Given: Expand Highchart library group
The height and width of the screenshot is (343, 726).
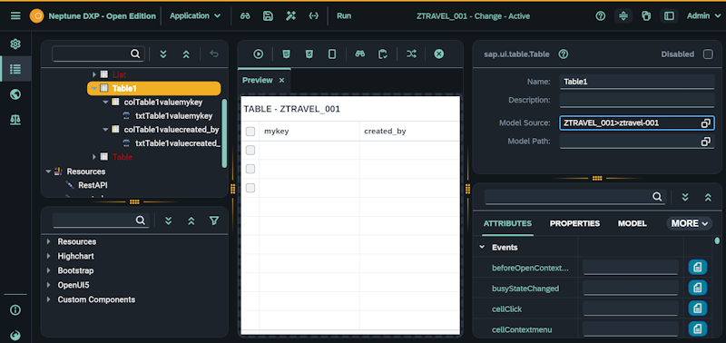Looking at the screenshot, I should [x=49, y=256].
